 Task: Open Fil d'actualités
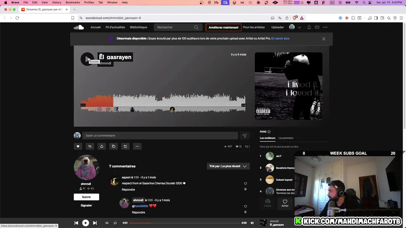pos(115,27)
